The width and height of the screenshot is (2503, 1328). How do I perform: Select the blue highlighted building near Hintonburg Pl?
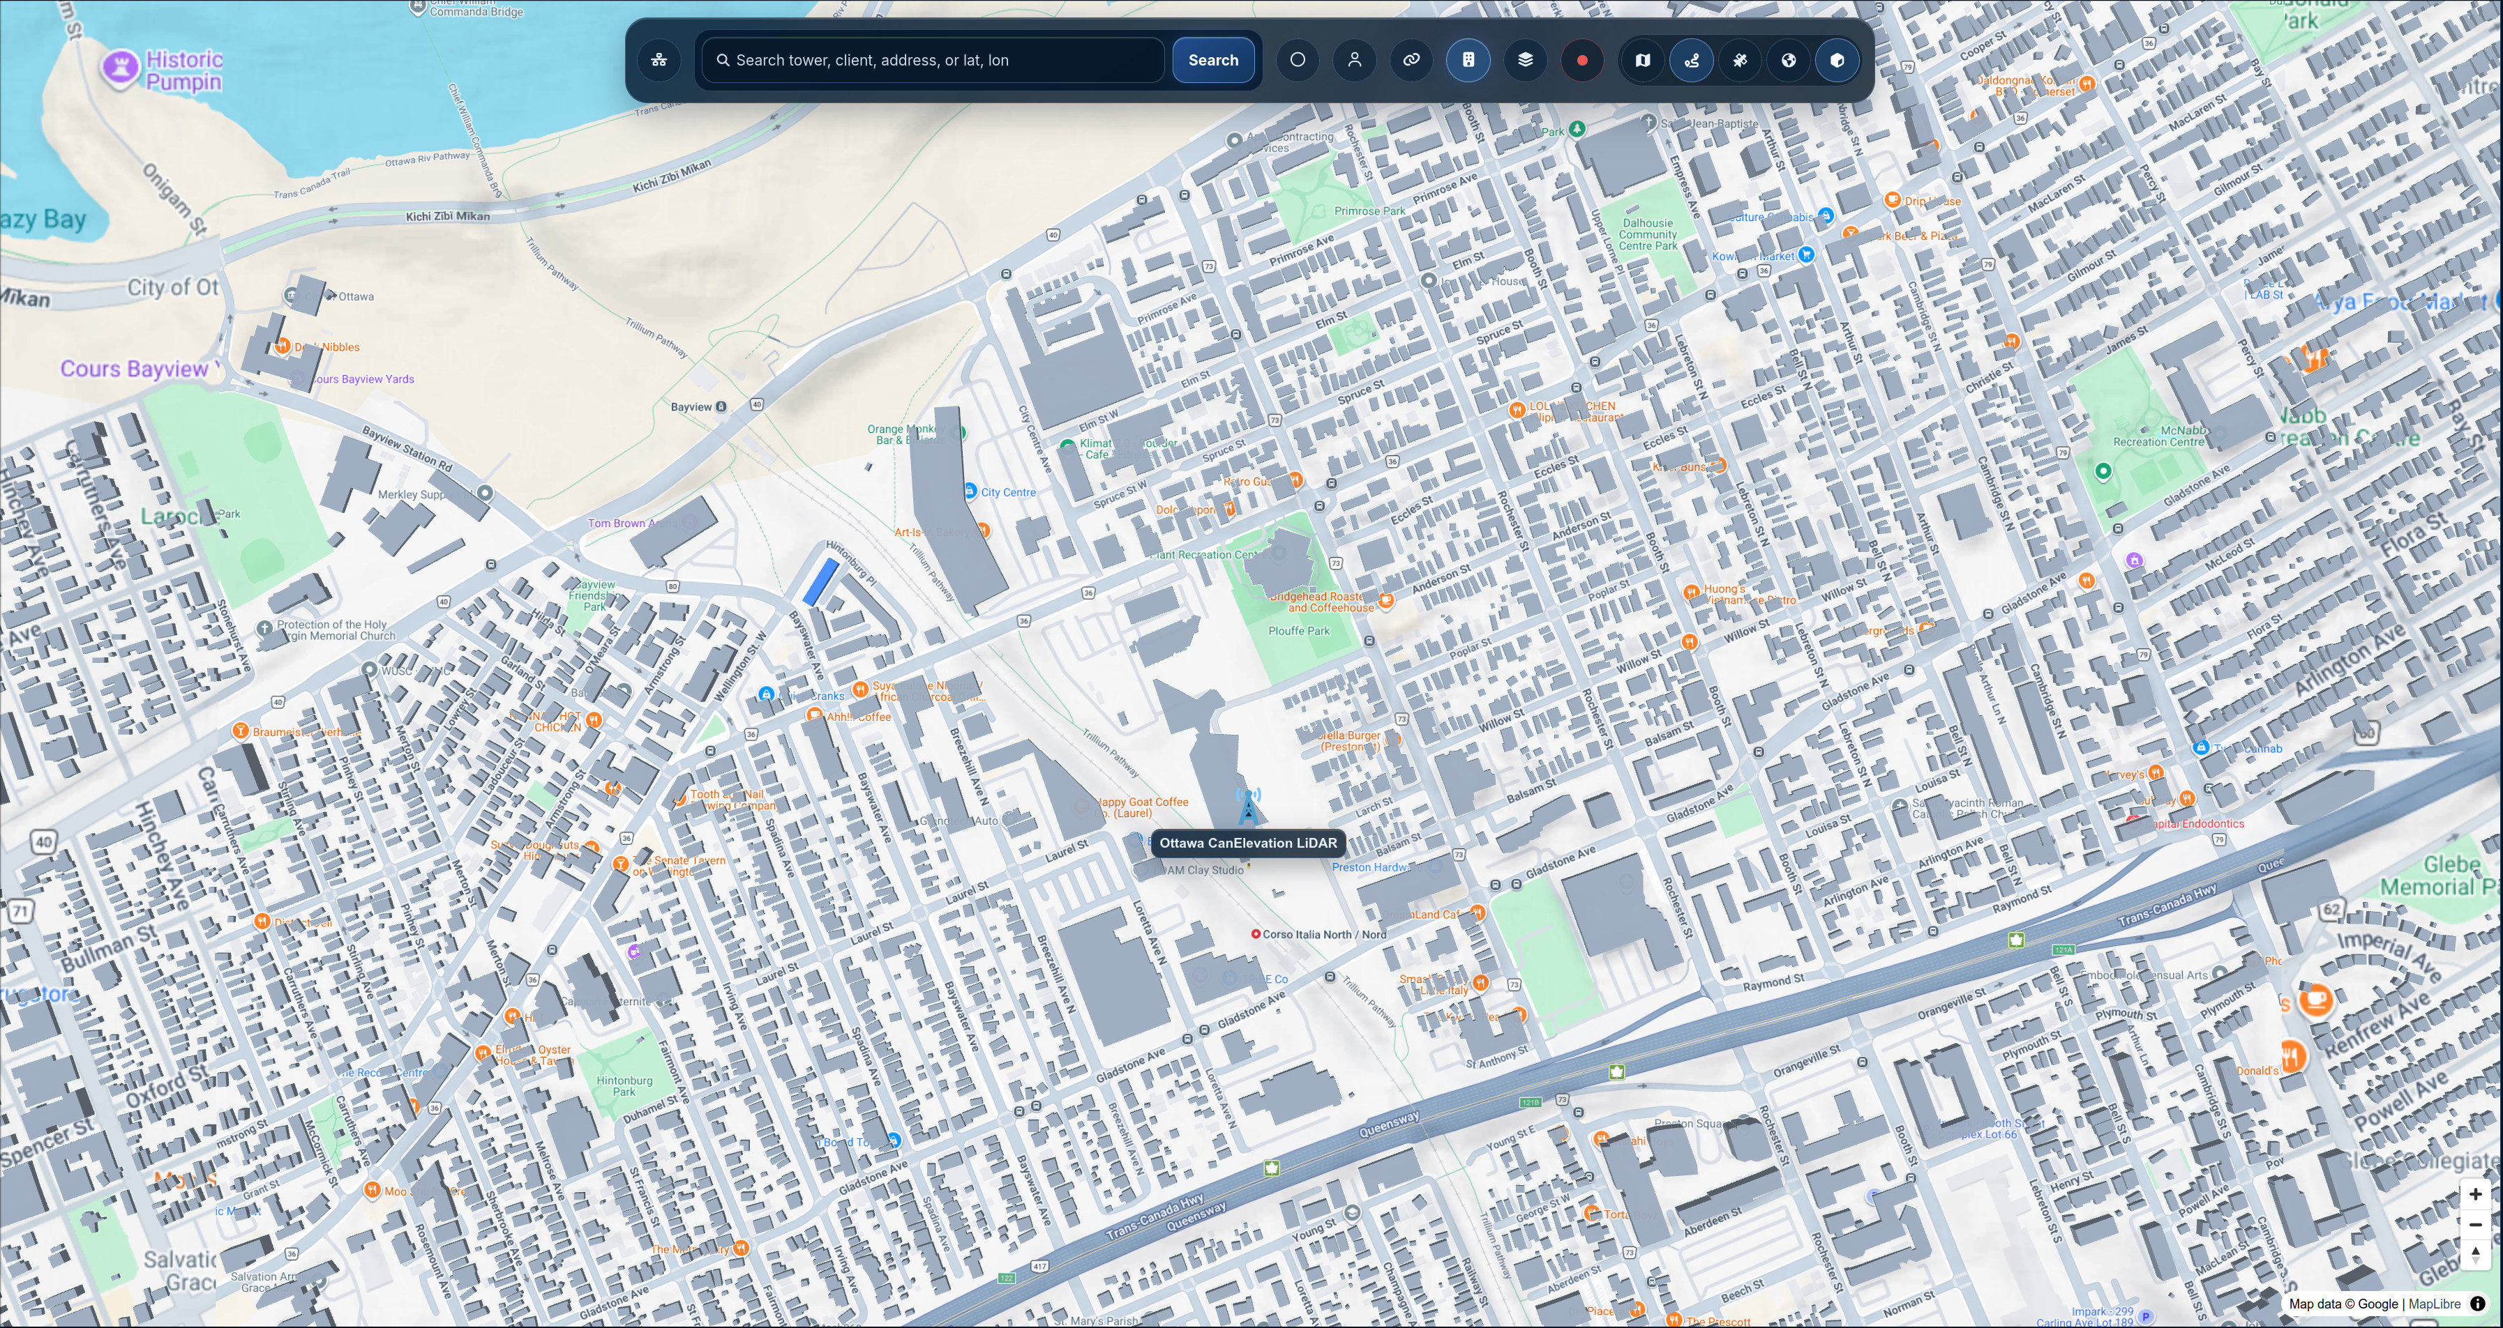(x=821, y=581)
